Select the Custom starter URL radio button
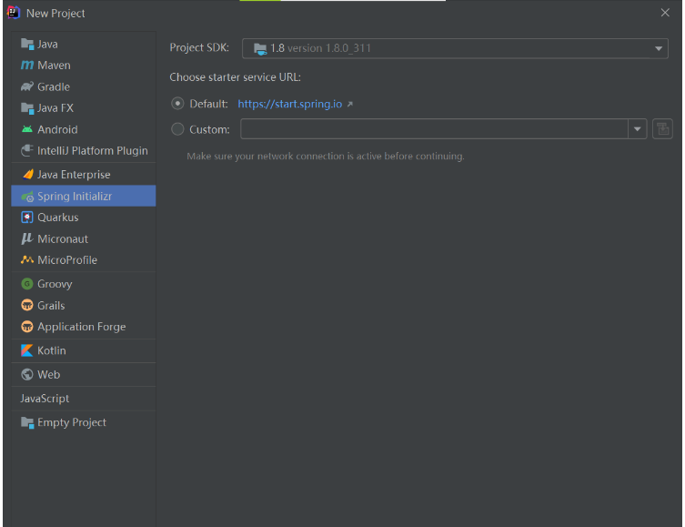This screenshot has height=527, width=685. 177,129
